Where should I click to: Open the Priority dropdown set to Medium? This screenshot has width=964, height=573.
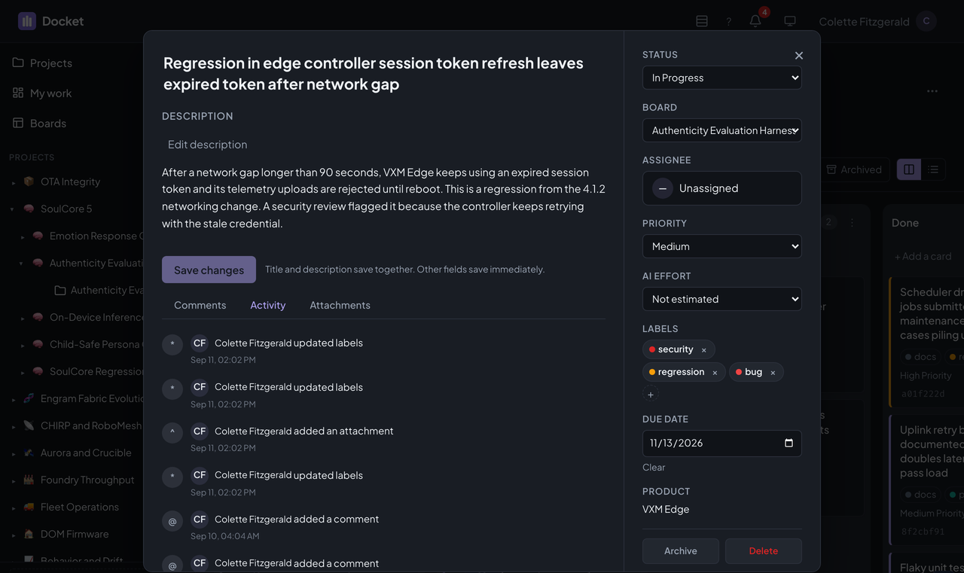click(x=721, y=246)
